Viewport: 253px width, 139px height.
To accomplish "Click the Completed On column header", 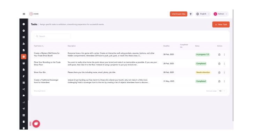I will 184,46.
